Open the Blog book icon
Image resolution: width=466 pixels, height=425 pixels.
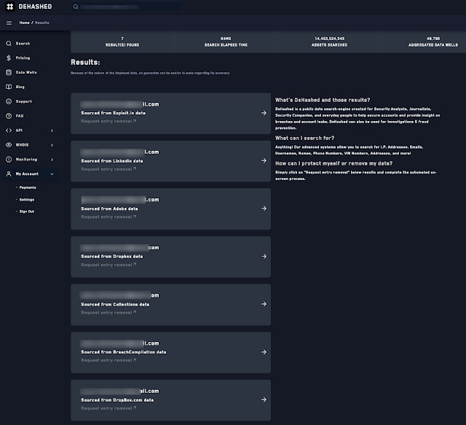click(9, 87)
